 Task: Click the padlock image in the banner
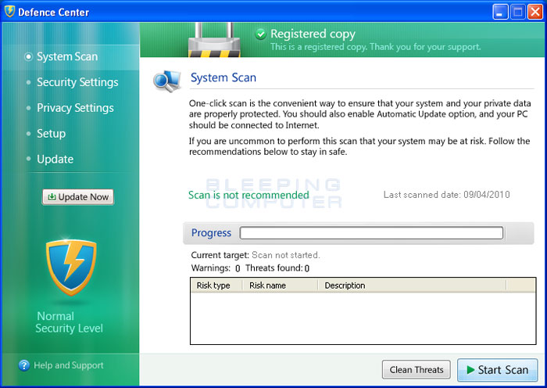[214, 40]
